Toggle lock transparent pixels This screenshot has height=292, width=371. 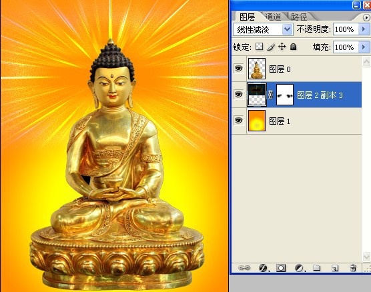(x=259, y=47)
